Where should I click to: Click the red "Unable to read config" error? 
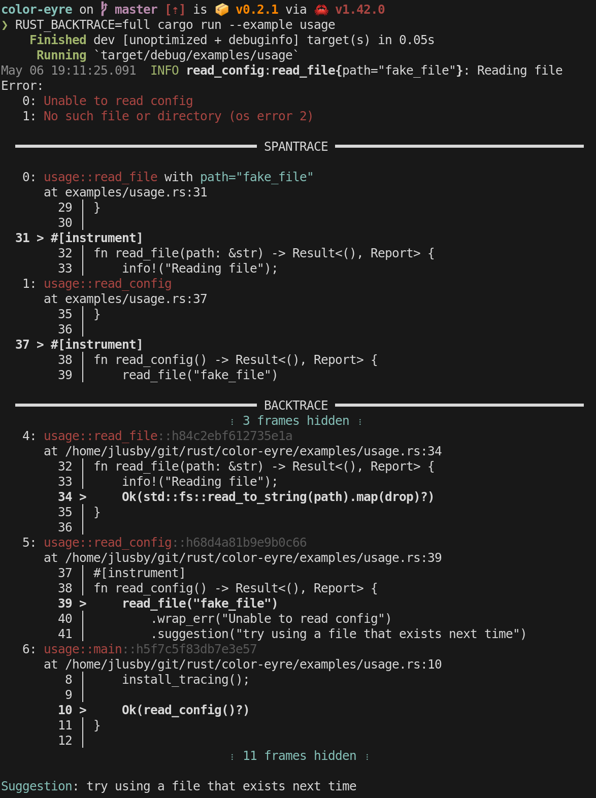point(118,101)
